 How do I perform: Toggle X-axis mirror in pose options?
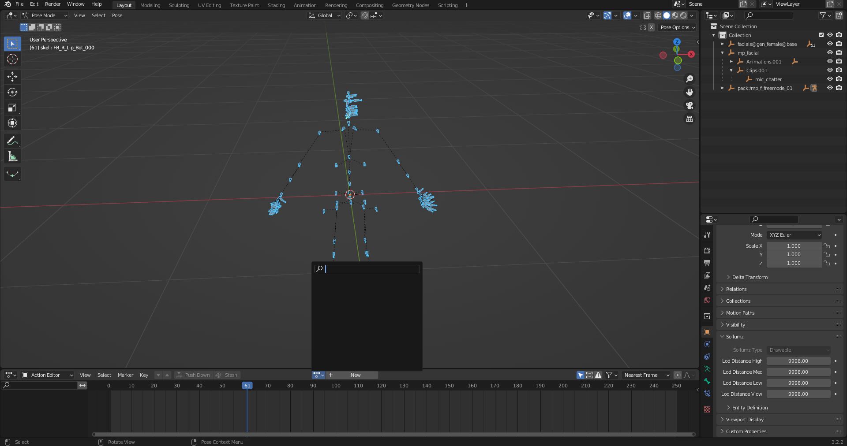(x=651, y=27)
